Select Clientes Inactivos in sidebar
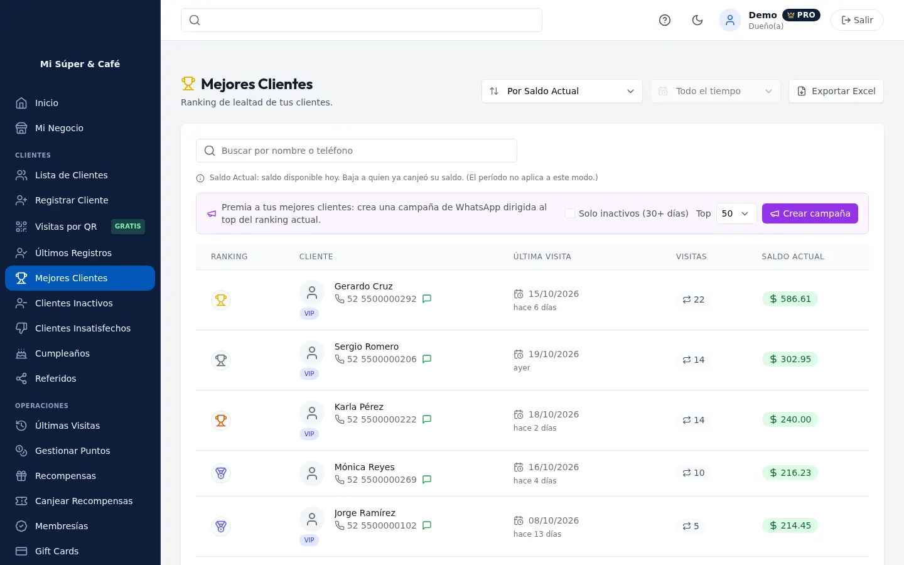The height and width of the screenshot is (565, 904). click(80, 303)
